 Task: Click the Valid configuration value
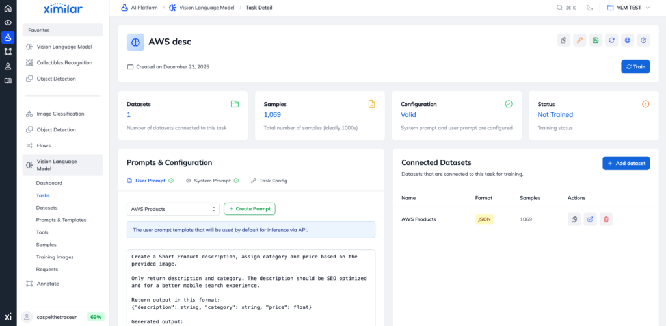point(408,114)
